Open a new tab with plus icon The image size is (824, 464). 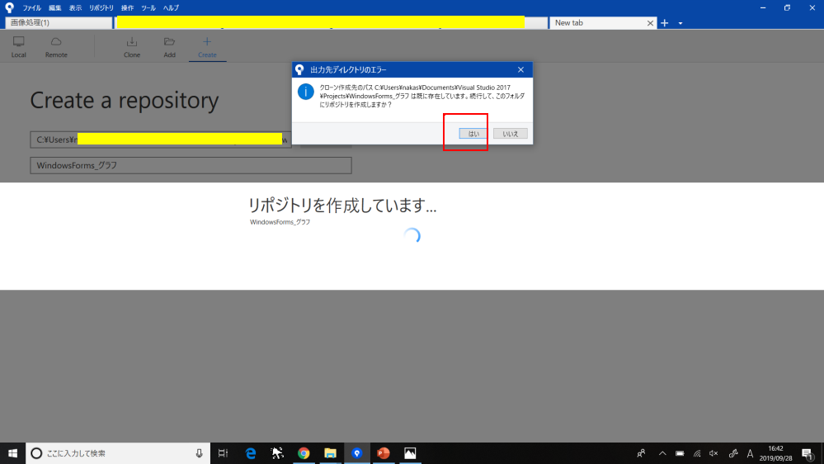[665, 22]
